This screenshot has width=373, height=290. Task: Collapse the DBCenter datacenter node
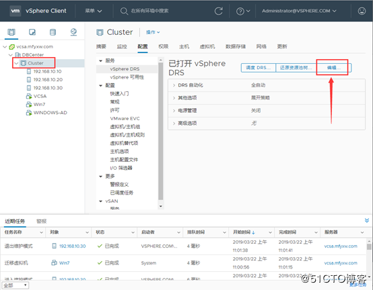pyautogui.click(x=11, y=55)
